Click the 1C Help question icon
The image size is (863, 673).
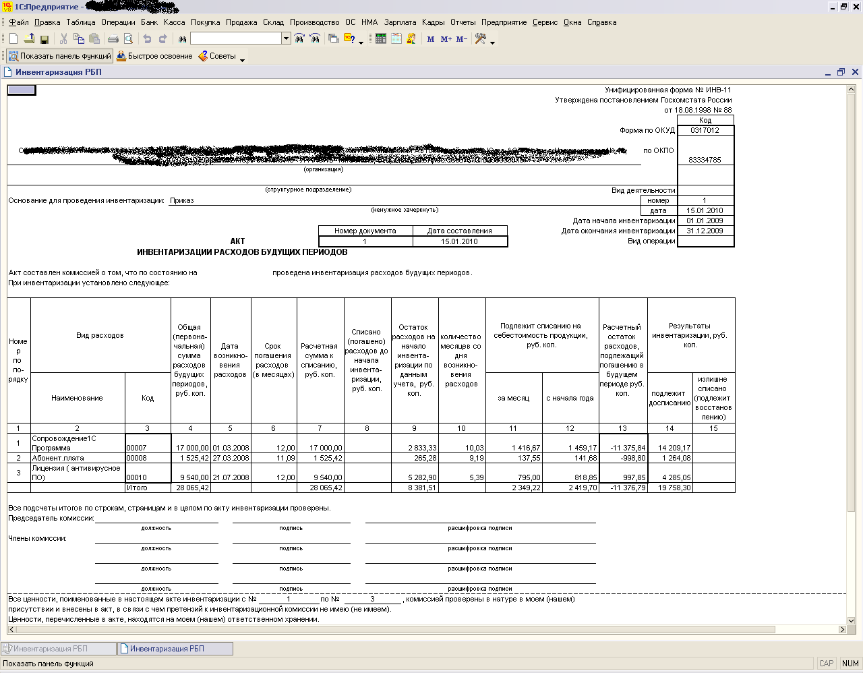tap(350, 39)
